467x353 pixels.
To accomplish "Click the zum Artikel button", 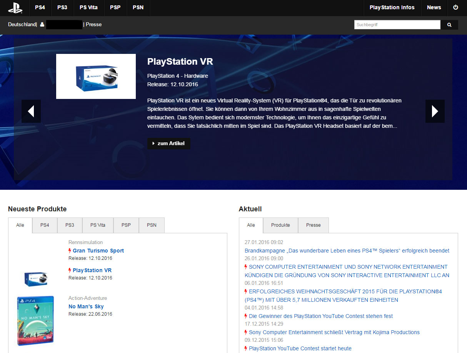I will [x=168, y=144].
